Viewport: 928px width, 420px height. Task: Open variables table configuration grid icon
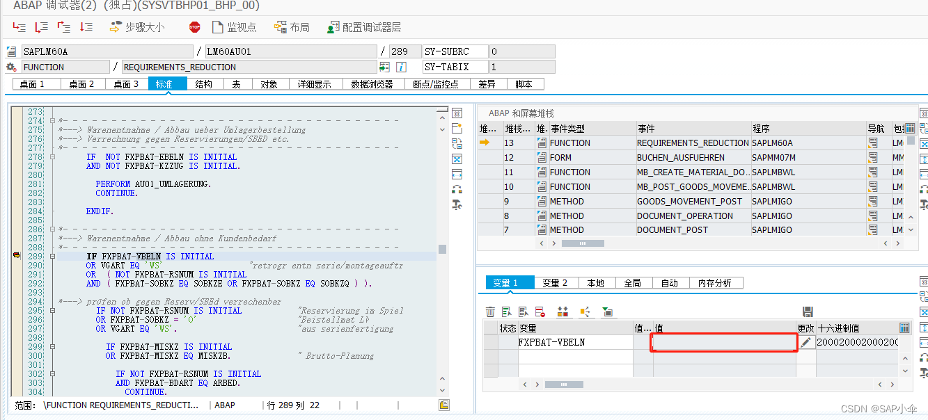(x=904, y=328)
